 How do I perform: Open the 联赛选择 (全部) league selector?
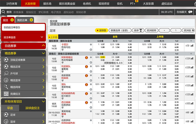[119, 30]
